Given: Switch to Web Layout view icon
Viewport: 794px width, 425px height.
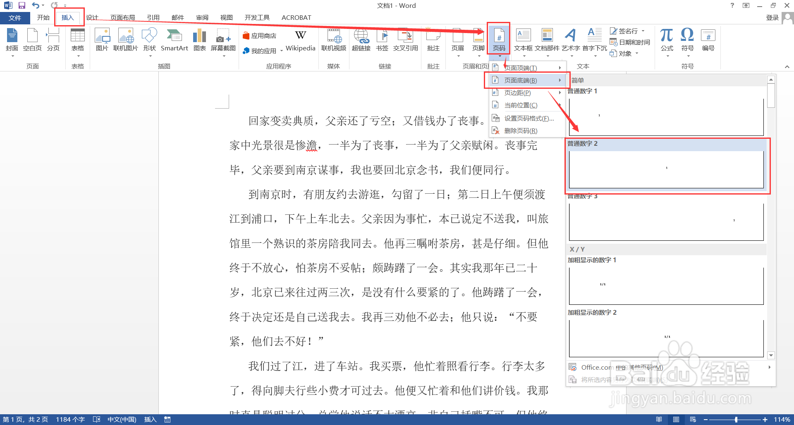Looking at the screenshot, I should click(693, 419).
